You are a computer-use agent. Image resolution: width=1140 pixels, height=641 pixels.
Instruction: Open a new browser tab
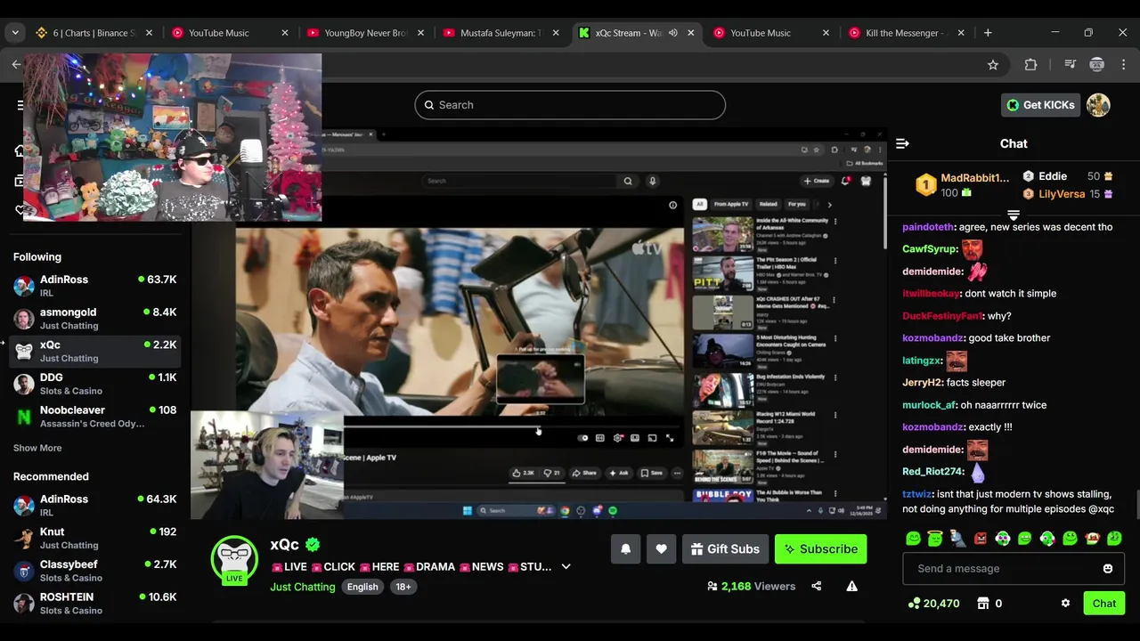click(988, 33)
